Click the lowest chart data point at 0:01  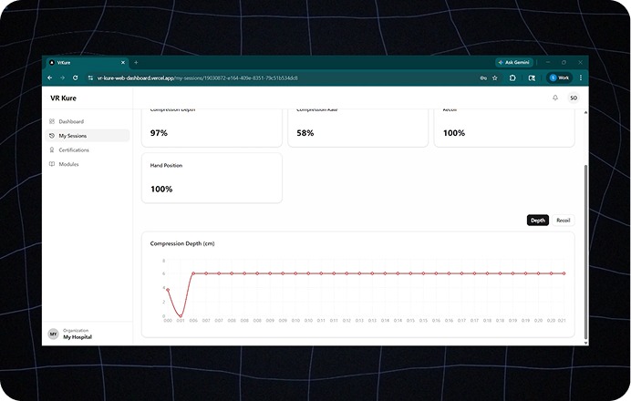tap(181, 315)
